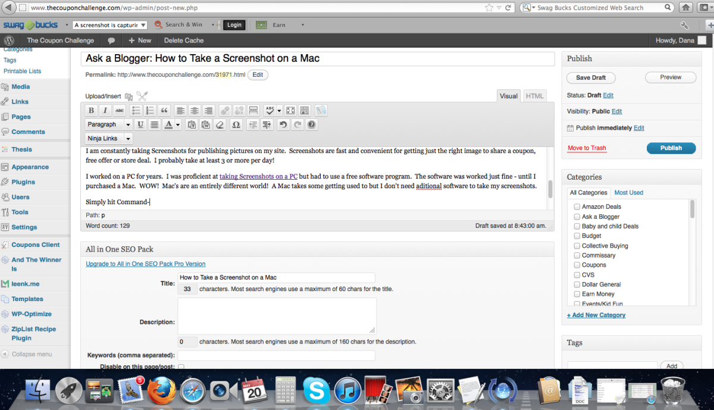Insert an unordered bullet list

(136, 110)
